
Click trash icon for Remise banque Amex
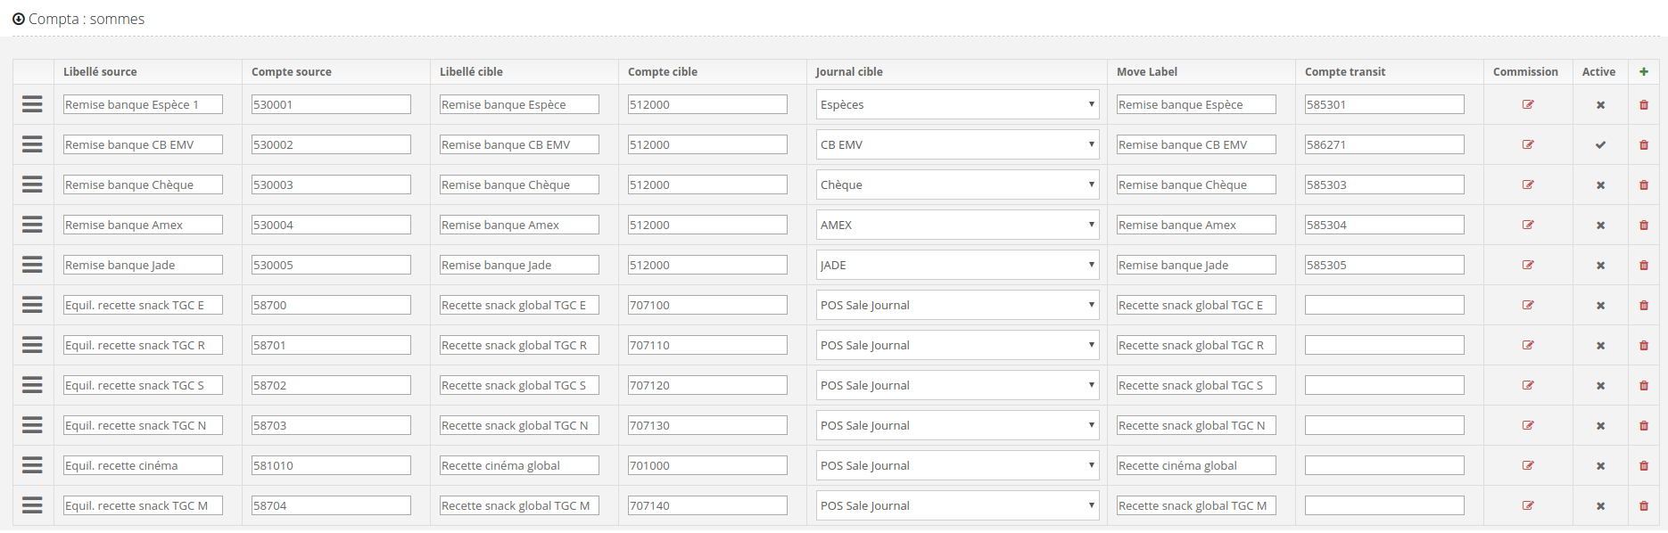(x=1644, y=225)
